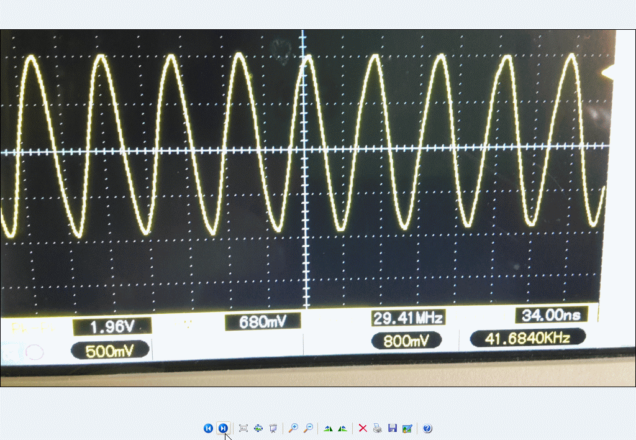Save a copy using the floppy disk icon
This screenshot has height=440, width=636.
(392, 428)
